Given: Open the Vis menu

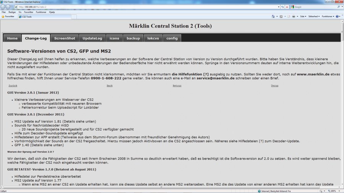Looking at the screenshot, I should coord(20,12).
